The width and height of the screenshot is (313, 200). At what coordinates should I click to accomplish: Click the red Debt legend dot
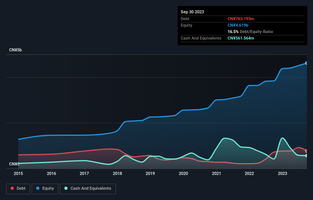pos(12,188)
